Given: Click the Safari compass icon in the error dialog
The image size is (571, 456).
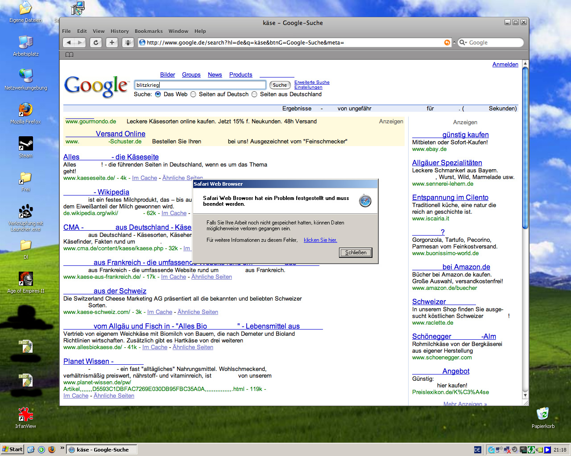Looking at the screenshot, I should [x=365, y=201].
